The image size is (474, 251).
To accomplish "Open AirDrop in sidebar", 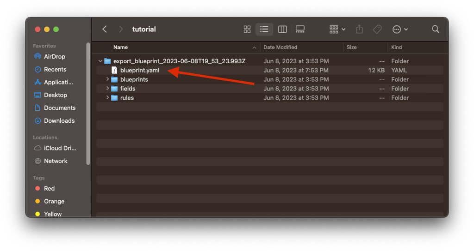I will [x=55, y=57].
